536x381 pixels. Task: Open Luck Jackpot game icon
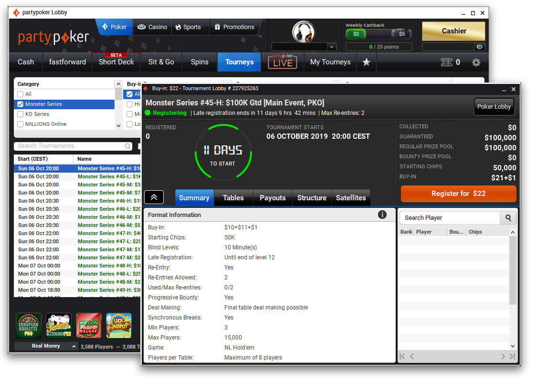click(x=118, y=326)
